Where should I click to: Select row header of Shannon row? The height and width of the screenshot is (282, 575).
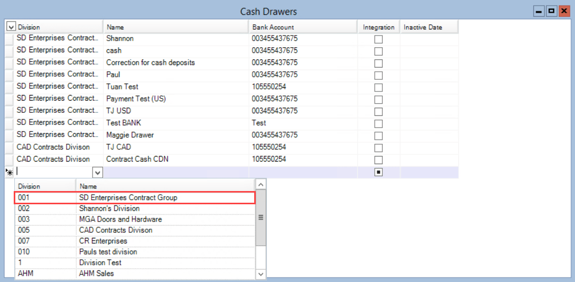coord(9,39)
